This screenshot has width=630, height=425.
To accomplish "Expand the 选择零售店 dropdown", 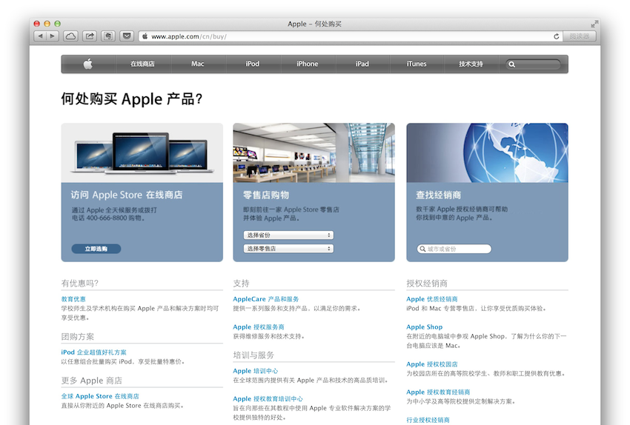I will click(288, 249).
